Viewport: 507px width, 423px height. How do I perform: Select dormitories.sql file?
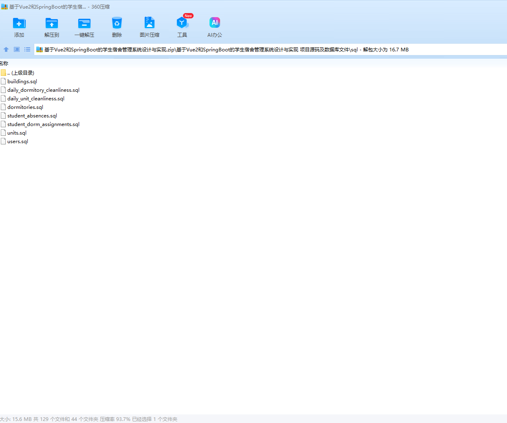coord(25,107)
